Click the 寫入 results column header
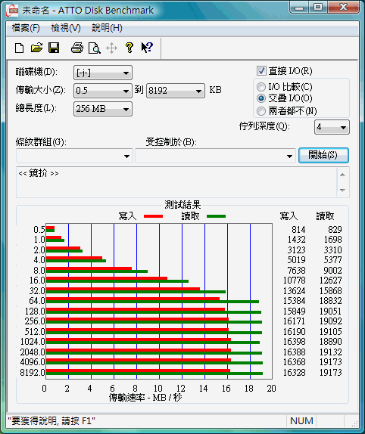 tap(289, 216)
